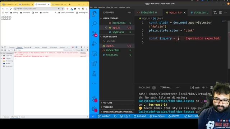The width and height of the screenshot is (230, 129).
Task: Close app.js in the Open Editors list
Action: (x=106, y=28)
